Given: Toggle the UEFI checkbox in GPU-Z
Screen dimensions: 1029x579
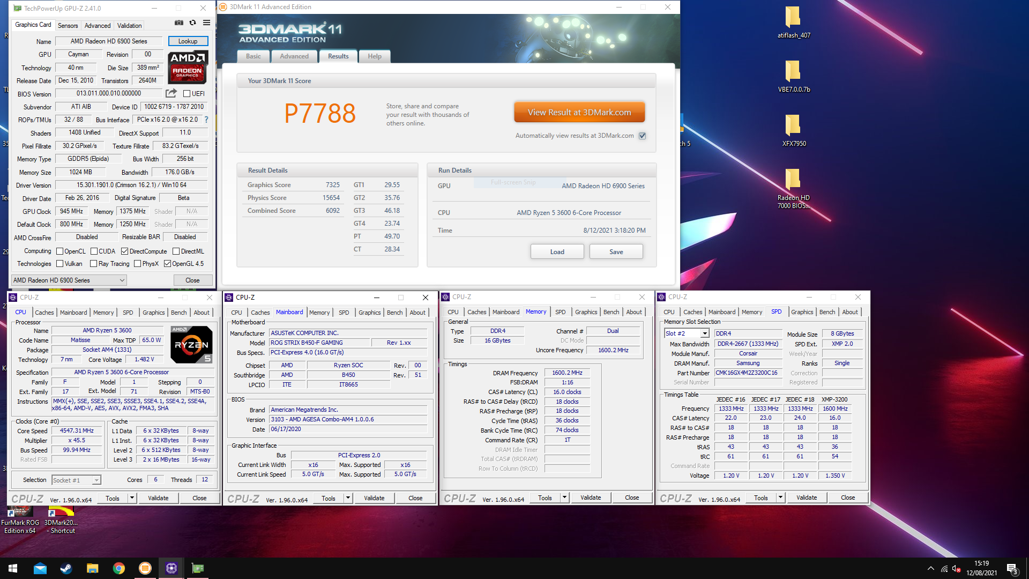Looking at the screenshot, I should (187, 94).
